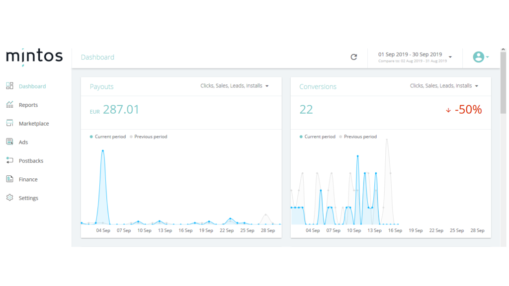
Task: Click the 22 Sep label on Payouts axis
Action: pos(227,230)
